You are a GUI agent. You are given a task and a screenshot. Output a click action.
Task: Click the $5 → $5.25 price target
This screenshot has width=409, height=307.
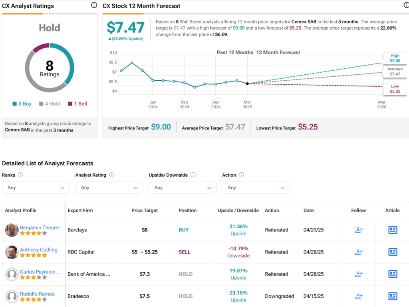(x=145, y=252)
